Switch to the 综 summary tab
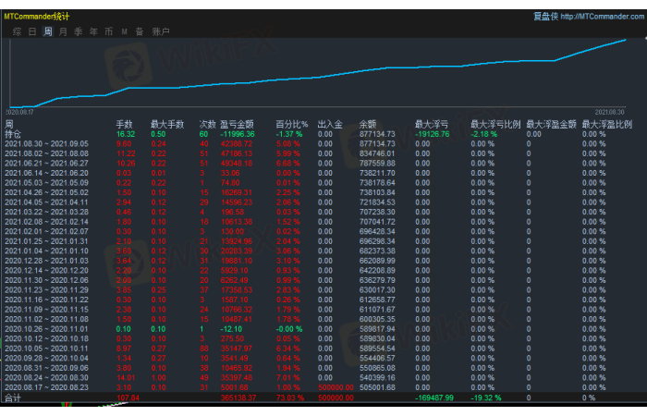 (x=17, y=31)
